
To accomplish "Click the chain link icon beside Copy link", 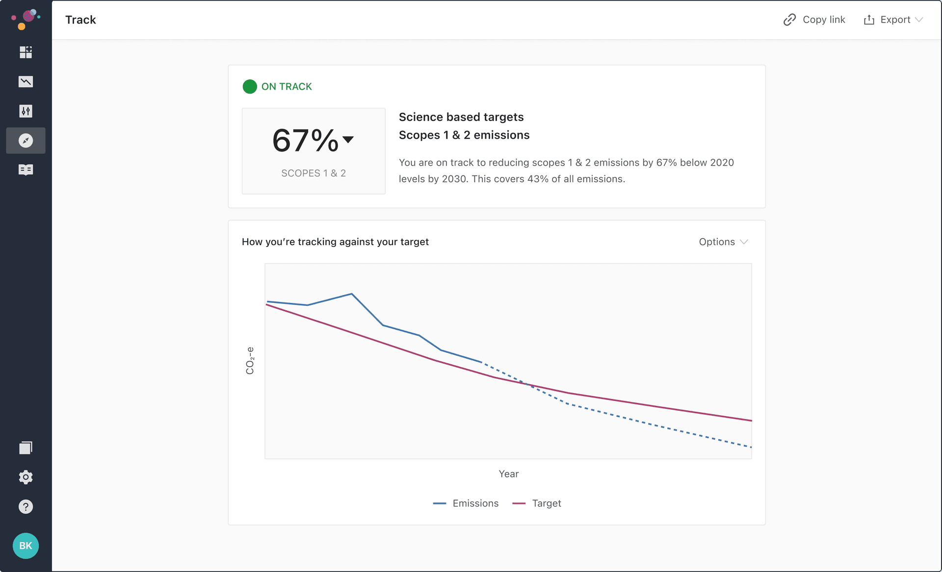I will click(789, 20).
